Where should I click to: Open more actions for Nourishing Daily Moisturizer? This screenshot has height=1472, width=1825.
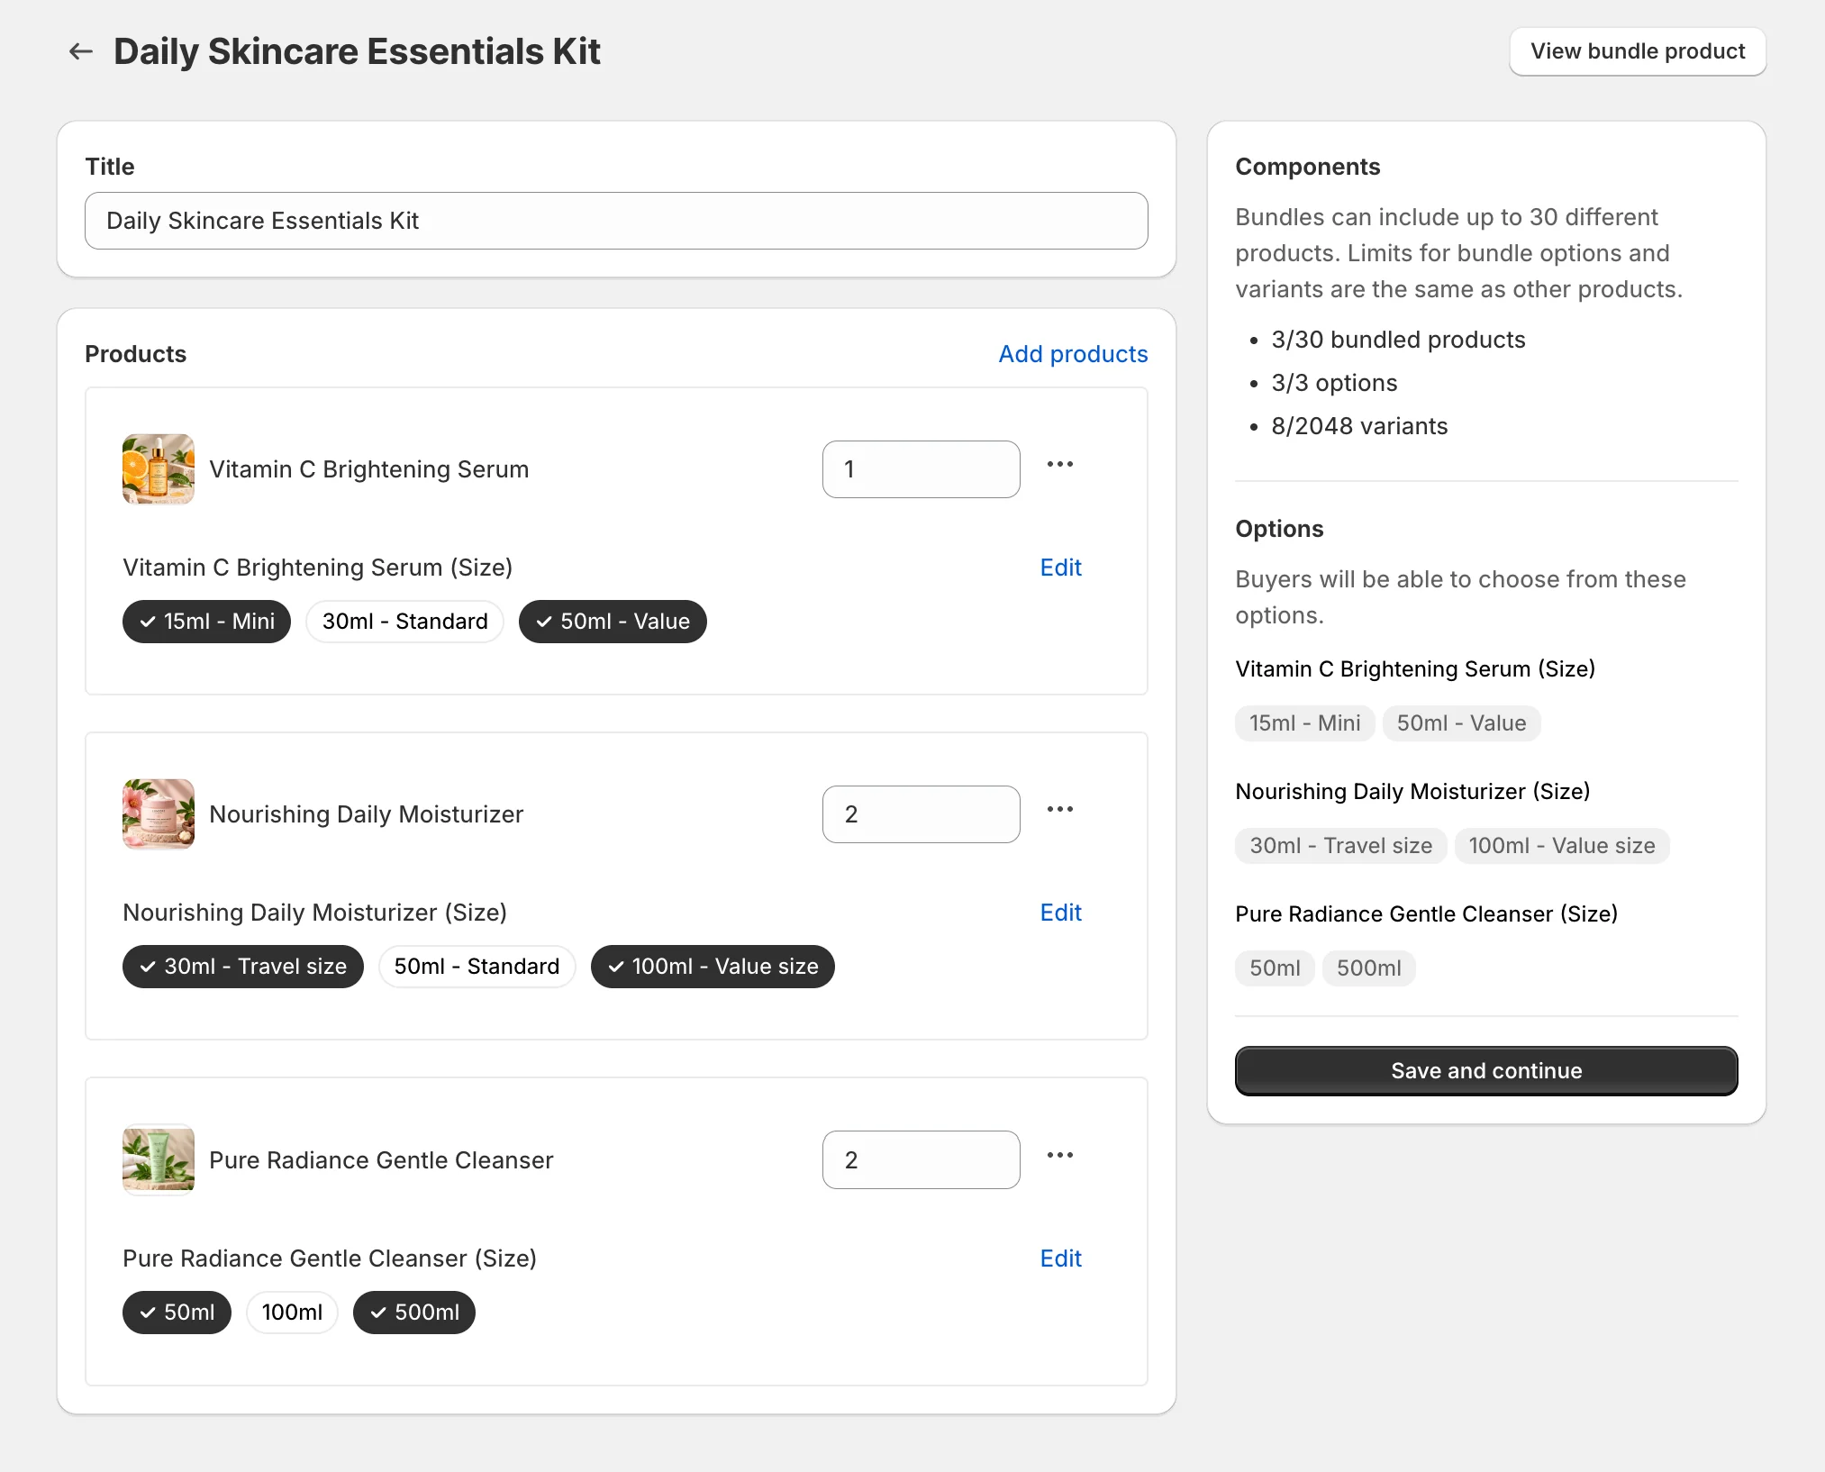(1060, 810)
